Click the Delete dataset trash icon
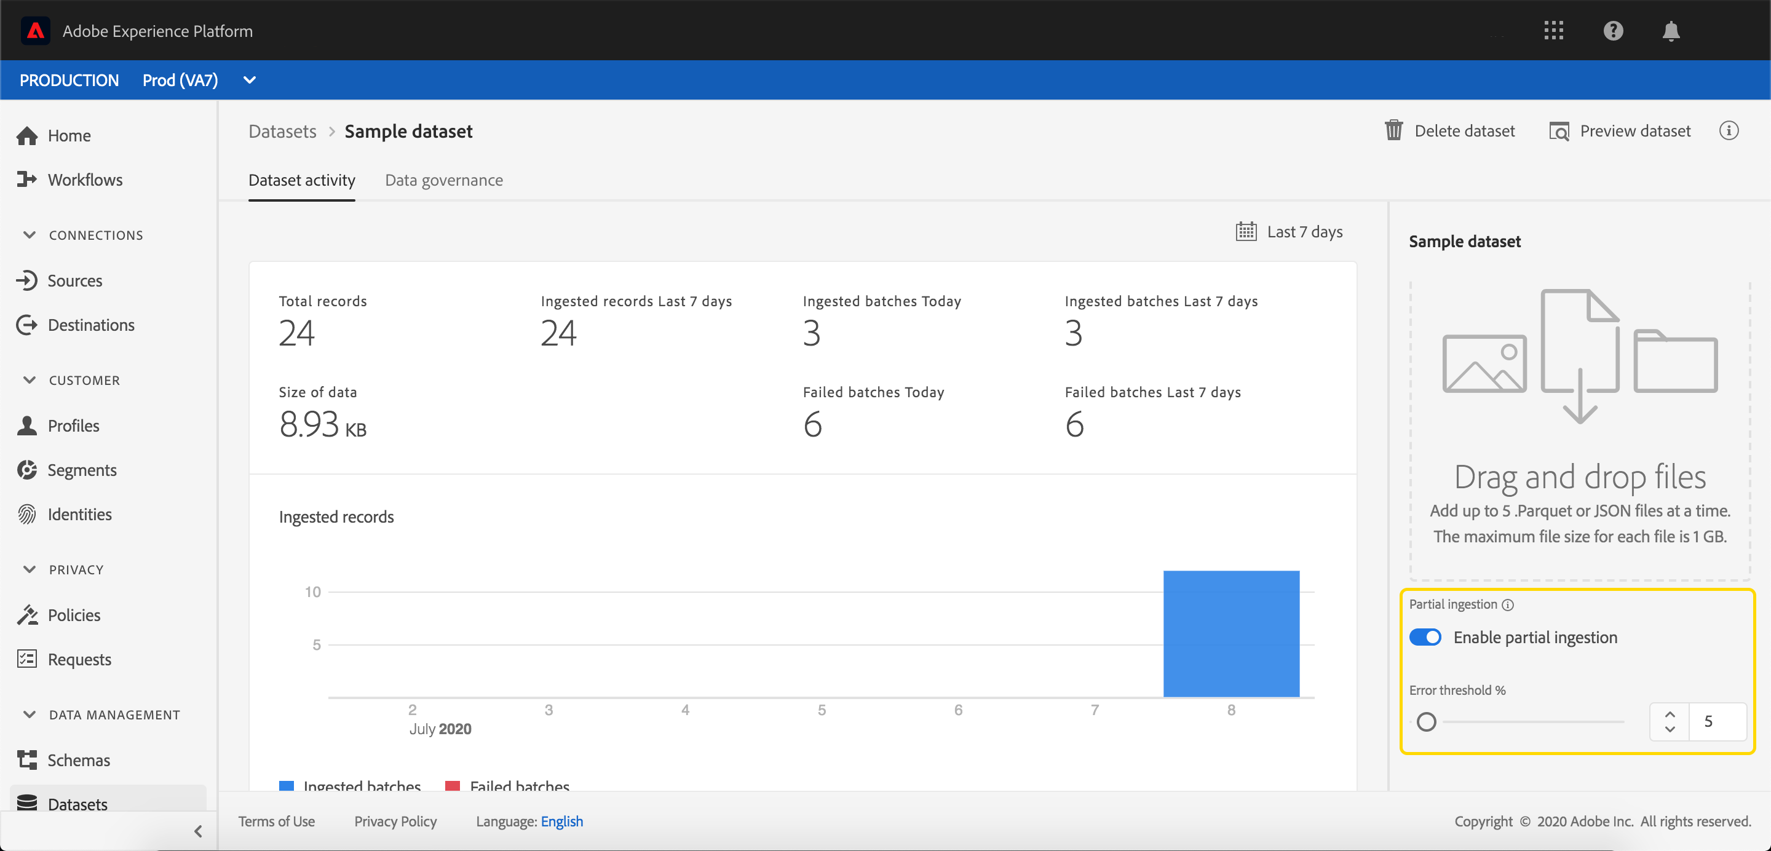 point(1393,130)
